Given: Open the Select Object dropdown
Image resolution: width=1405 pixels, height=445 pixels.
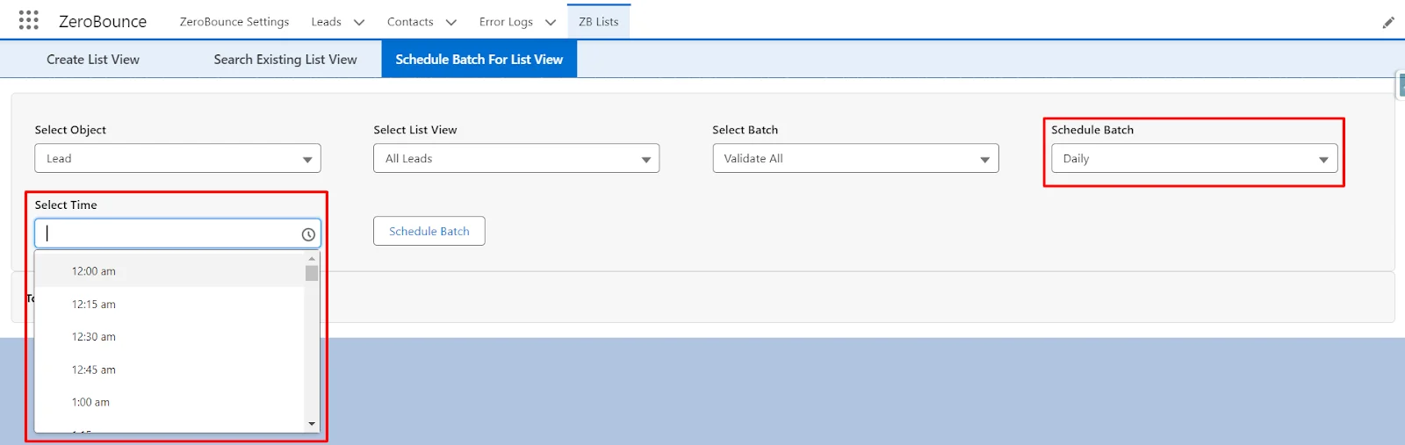Looking at the screenshot, I should pyautogui.click(x=177, y=159).
